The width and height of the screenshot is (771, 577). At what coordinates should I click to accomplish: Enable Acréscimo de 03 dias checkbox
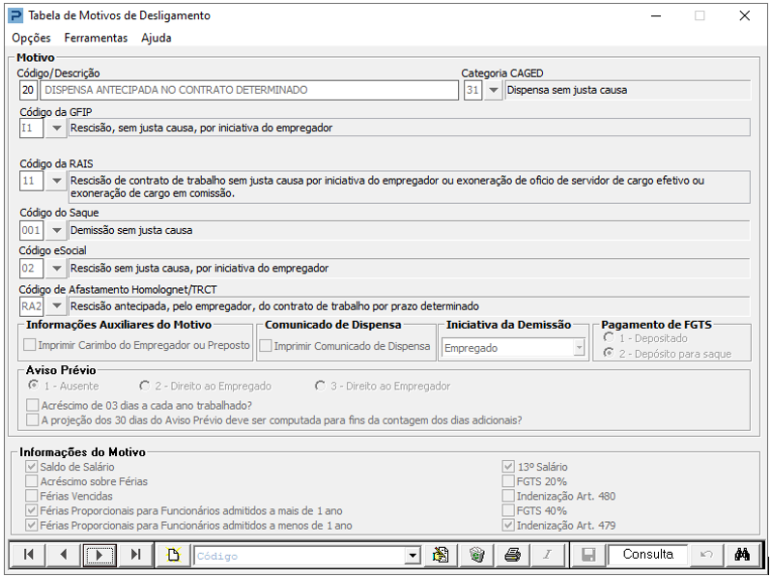point(33,405)
